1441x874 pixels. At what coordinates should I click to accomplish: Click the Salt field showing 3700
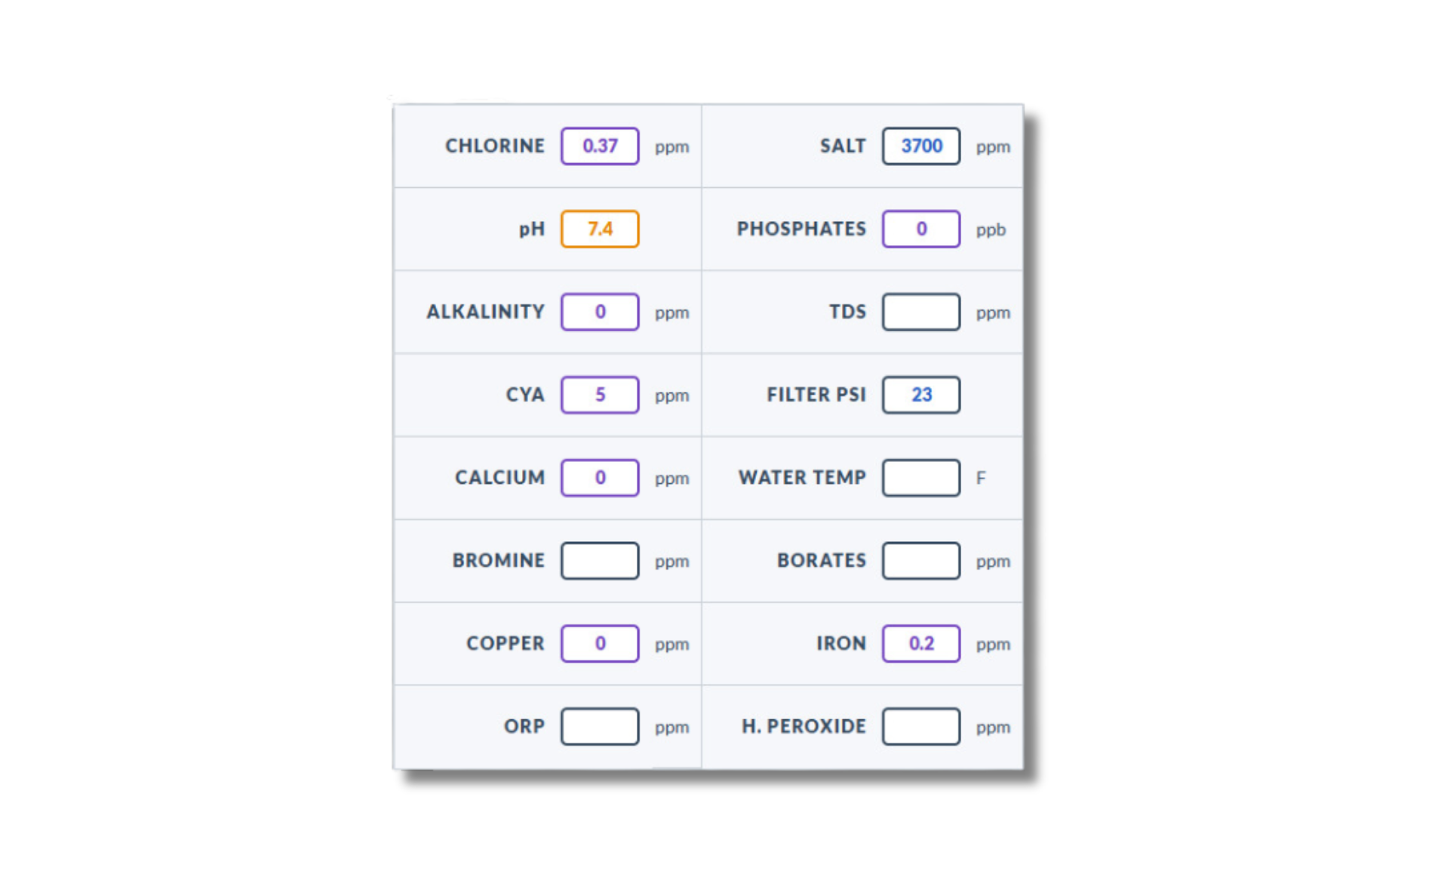click(x=920, y=146)
